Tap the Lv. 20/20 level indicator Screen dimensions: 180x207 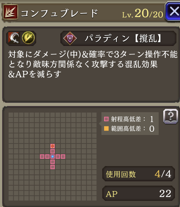click(143, 14)
